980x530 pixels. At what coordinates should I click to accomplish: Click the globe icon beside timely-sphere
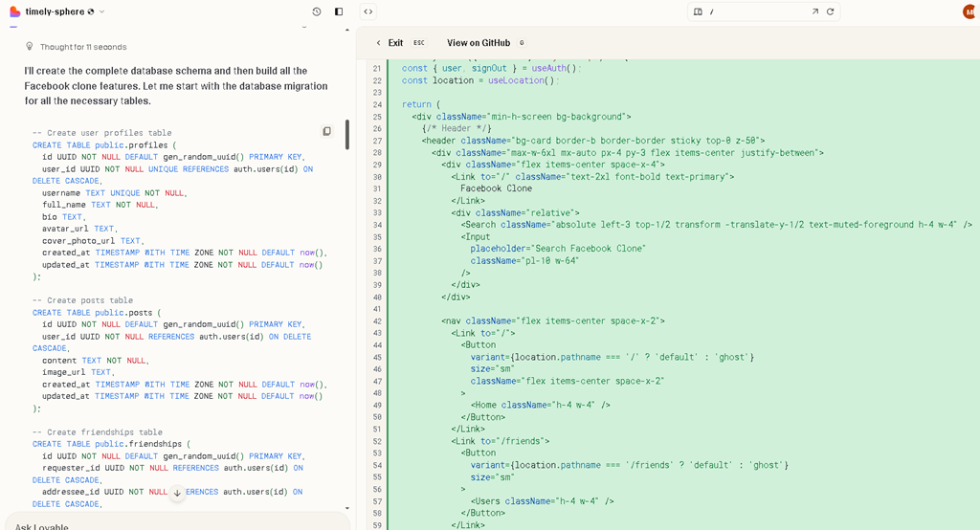[x=91, y=11]
